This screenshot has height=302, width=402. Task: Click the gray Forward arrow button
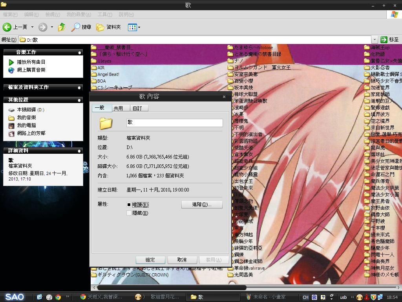point(43,27)
